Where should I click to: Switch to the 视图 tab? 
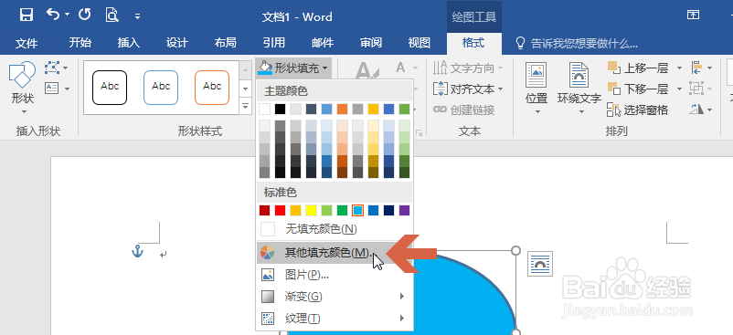click(420, 43)
